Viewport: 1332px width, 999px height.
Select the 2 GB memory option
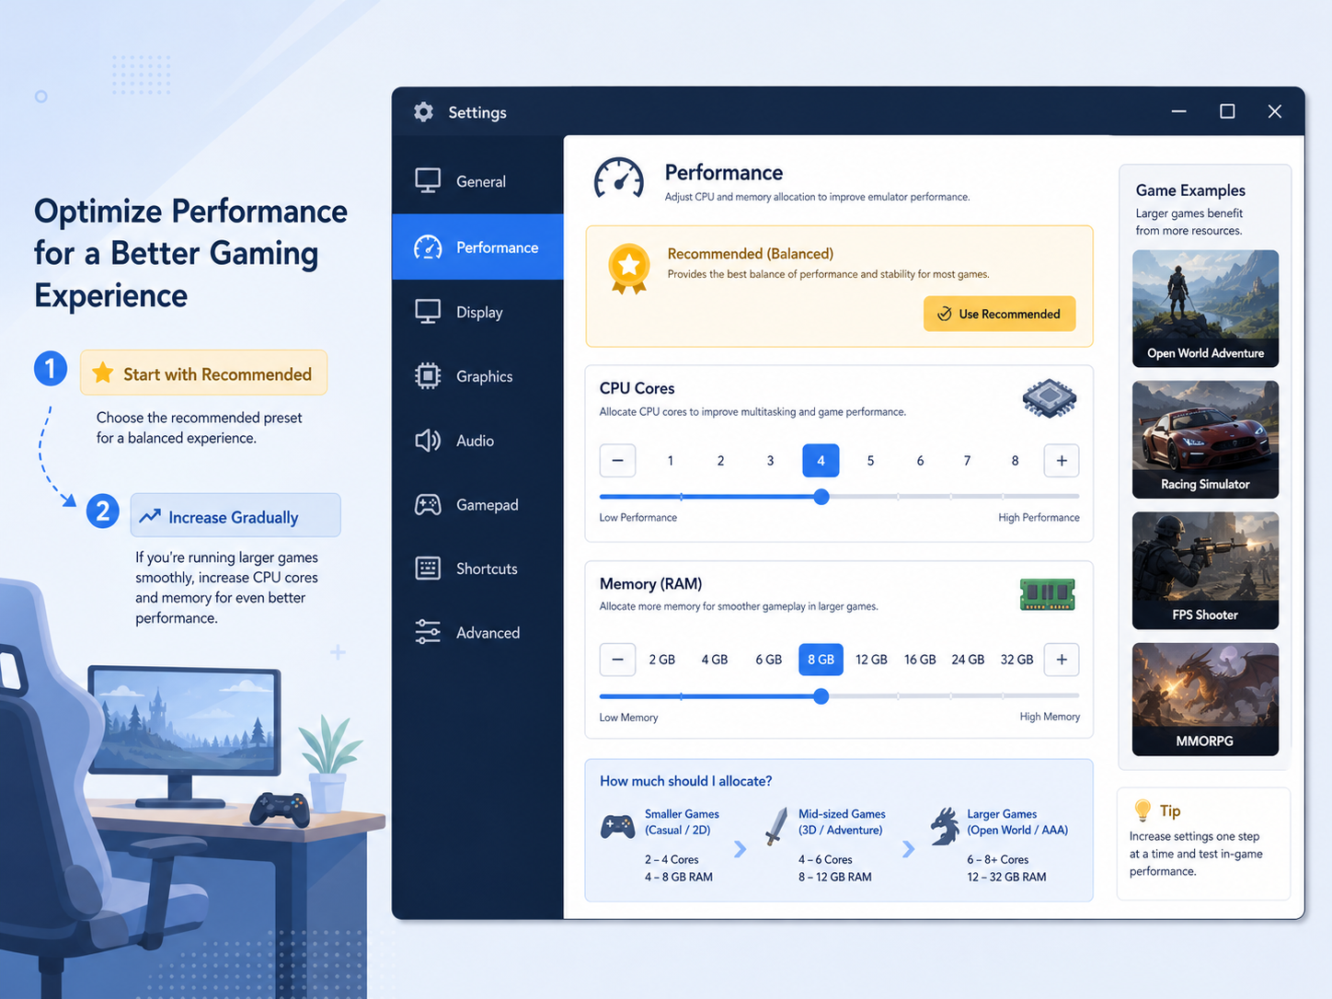coord(662,660)
